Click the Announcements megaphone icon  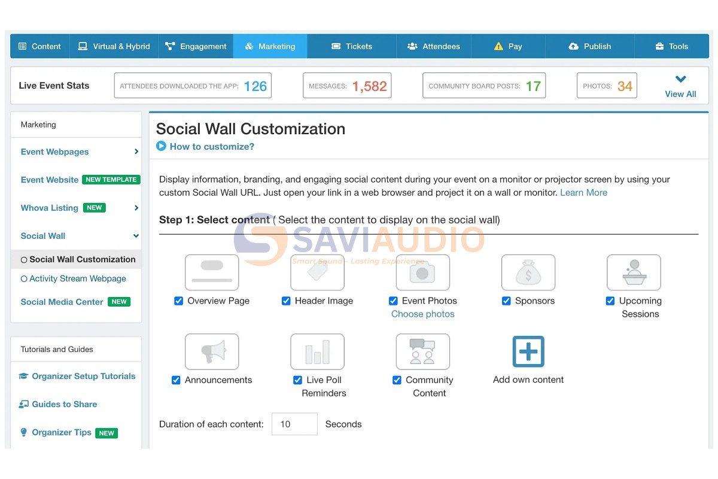click(212, 351)
